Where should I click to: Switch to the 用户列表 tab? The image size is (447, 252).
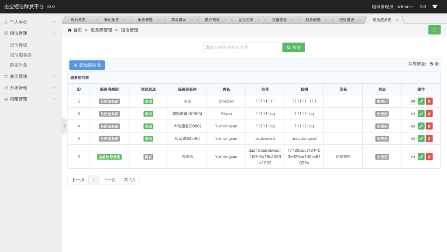[213, 19]
